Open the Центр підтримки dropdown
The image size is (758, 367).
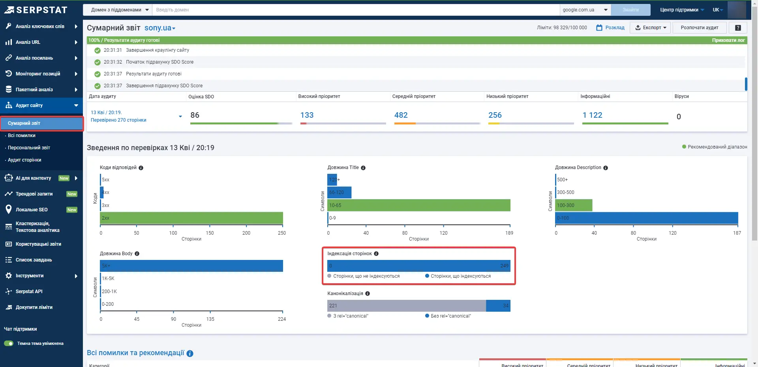[682, 10]
